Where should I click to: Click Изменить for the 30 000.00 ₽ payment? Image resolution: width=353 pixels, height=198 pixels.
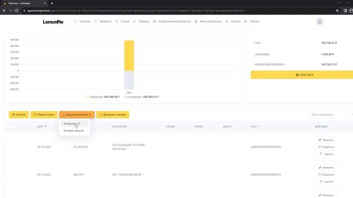326,140
